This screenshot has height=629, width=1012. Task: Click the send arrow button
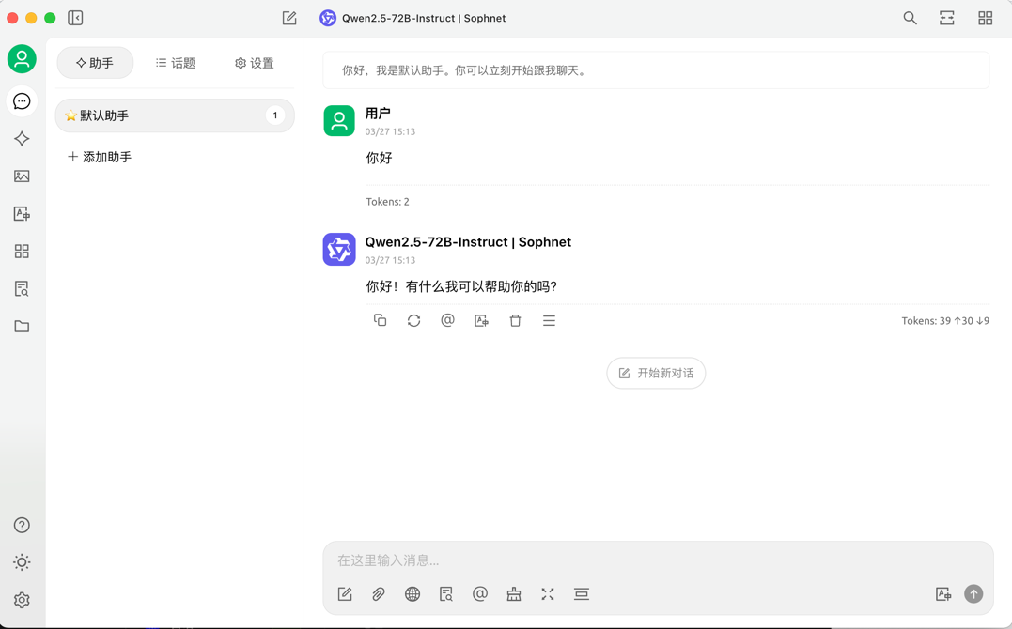click(973, 593)
